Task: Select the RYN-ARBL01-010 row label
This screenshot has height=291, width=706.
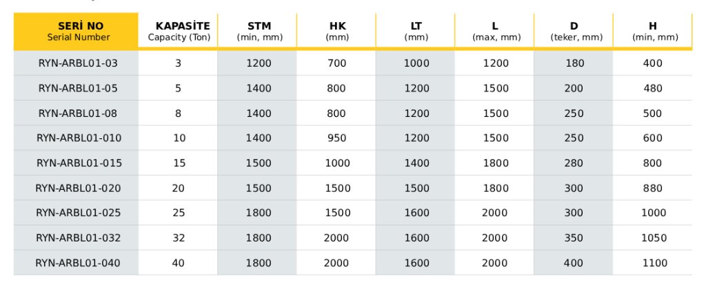Action: 79,138
